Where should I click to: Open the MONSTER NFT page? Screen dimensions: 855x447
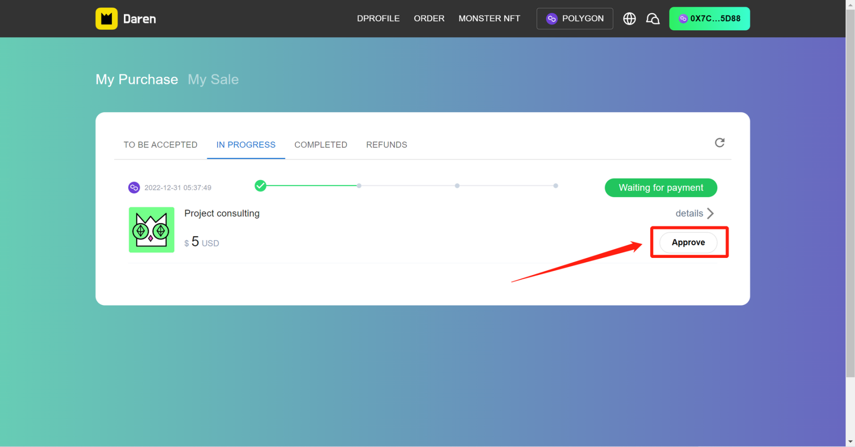point(489,19)
